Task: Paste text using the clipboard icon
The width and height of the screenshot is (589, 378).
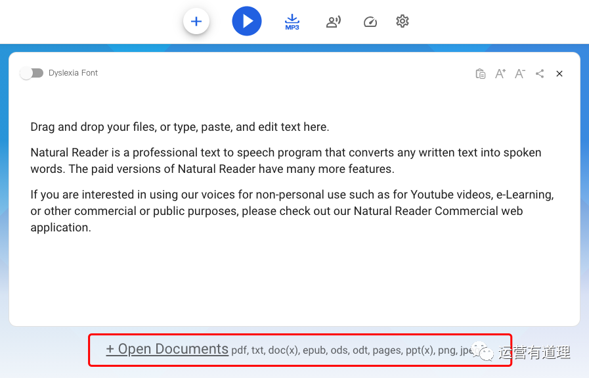Action: [481, 74]
